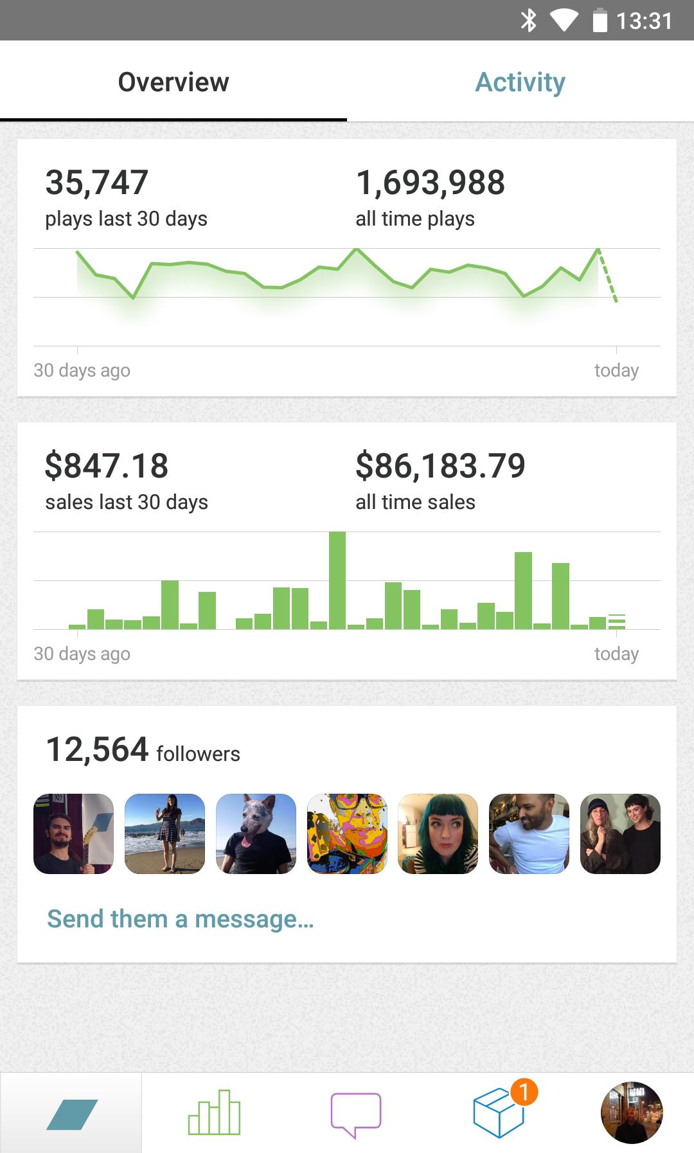Tap the 12,564 followers count
The image size is (694, 1153).
pos(143,750)
